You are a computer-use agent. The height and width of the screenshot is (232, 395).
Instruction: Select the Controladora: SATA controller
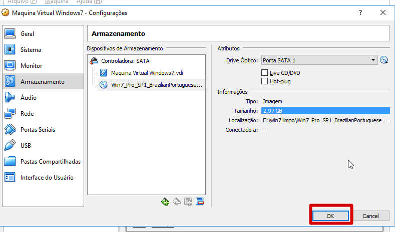[x=125, y=61]
